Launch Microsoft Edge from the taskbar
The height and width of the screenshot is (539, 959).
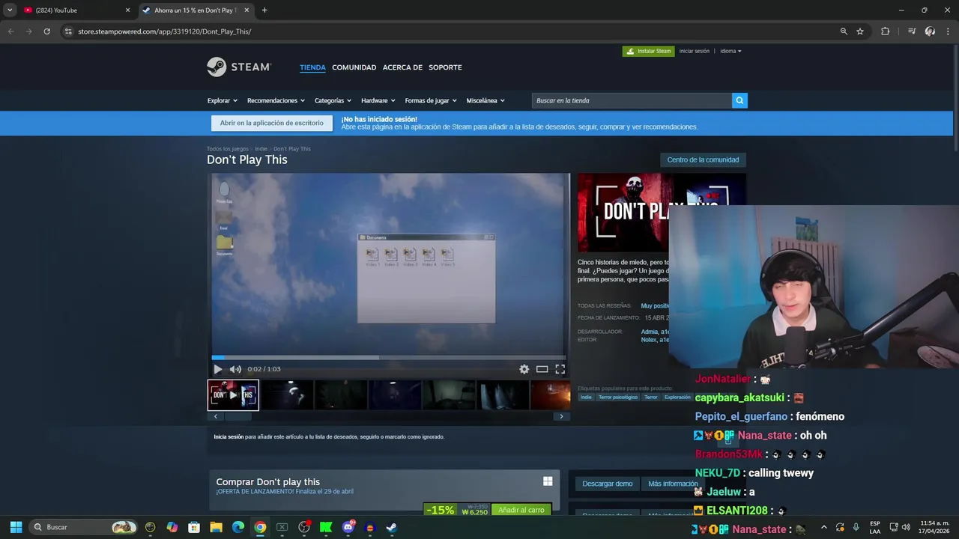click(238, 527)
